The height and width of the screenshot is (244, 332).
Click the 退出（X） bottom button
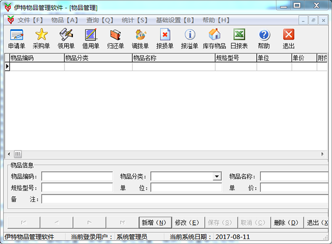(x=316, y=222)
